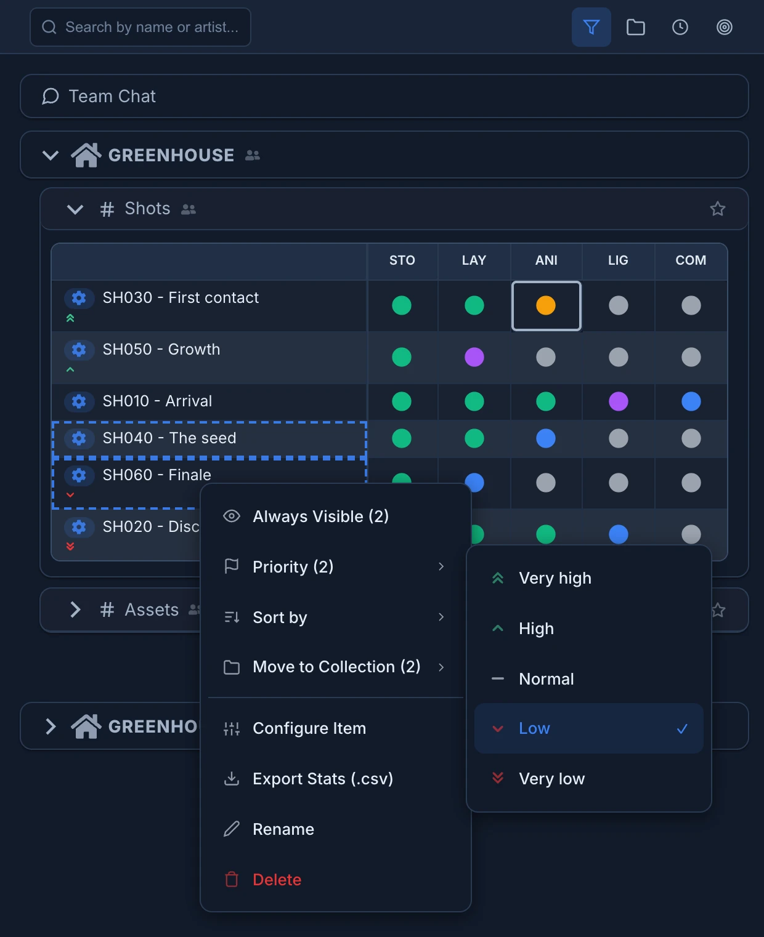Open the folder icon in top toolbar
Viewport: 764px width, 937px height.
[x=636, y=27]
